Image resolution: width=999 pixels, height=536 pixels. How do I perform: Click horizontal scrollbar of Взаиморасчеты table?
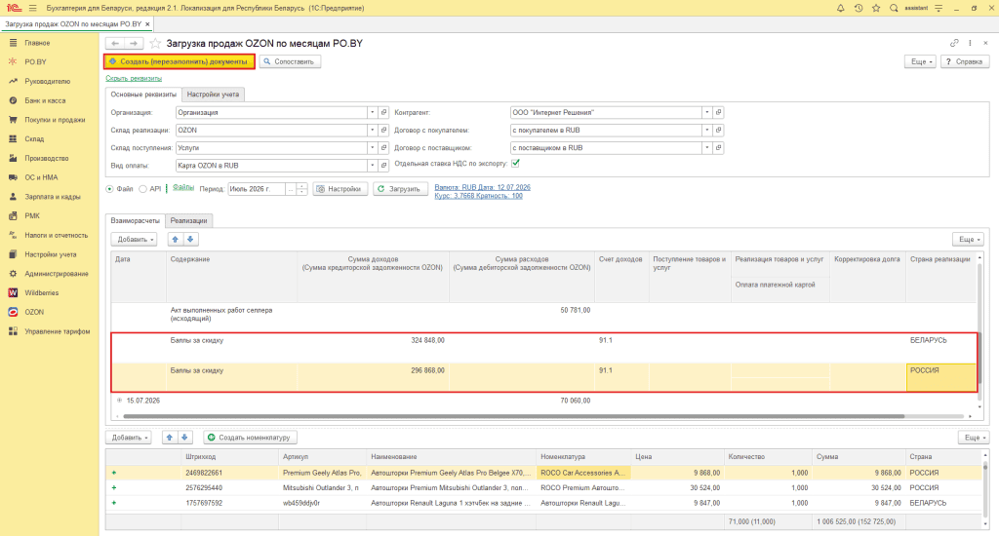[513, 416]
